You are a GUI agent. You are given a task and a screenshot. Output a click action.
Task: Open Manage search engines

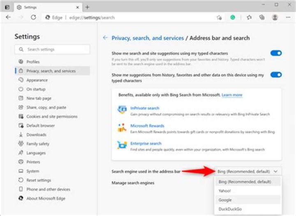133,183
